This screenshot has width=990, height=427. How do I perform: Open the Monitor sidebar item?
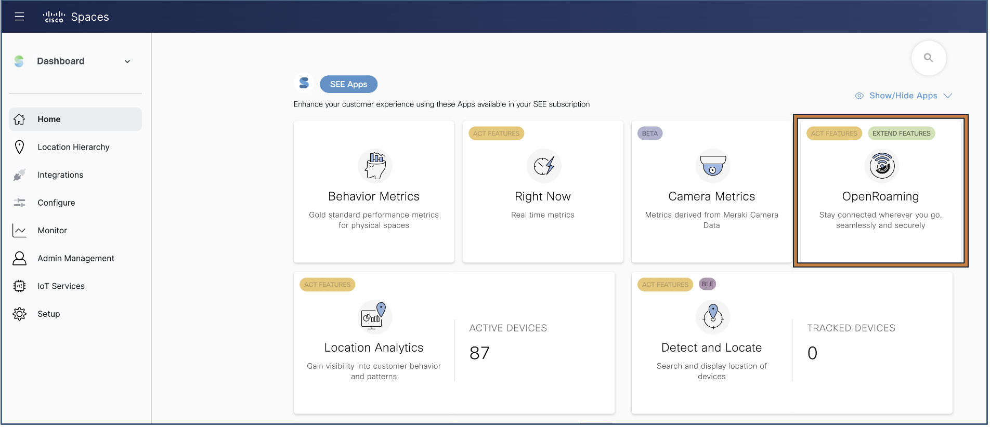click(x=52, y=231)
